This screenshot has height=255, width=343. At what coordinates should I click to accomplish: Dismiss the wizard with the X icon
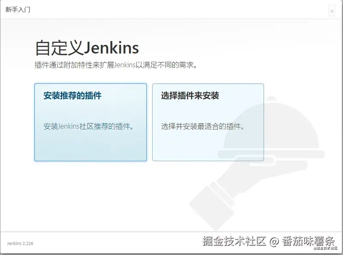pos(333,10)
